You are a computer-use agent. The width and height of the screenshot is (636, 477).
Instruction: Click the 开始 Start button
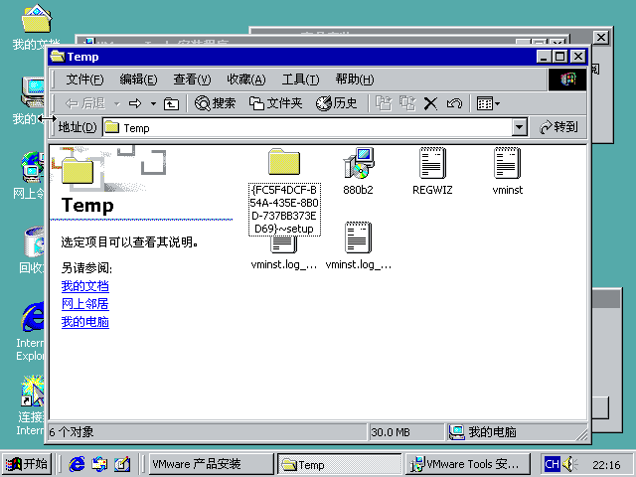27,464
